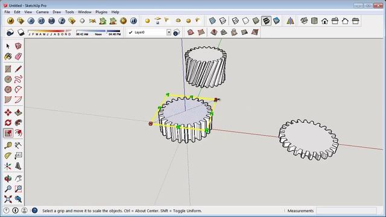Click the From Contours sandbox tool
The image size is (386, 217).
(191, 32)
